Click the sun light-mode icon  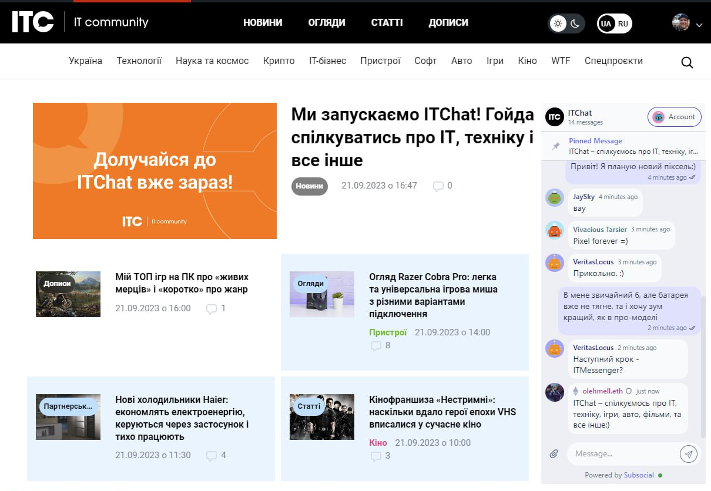tap(558, 23)
